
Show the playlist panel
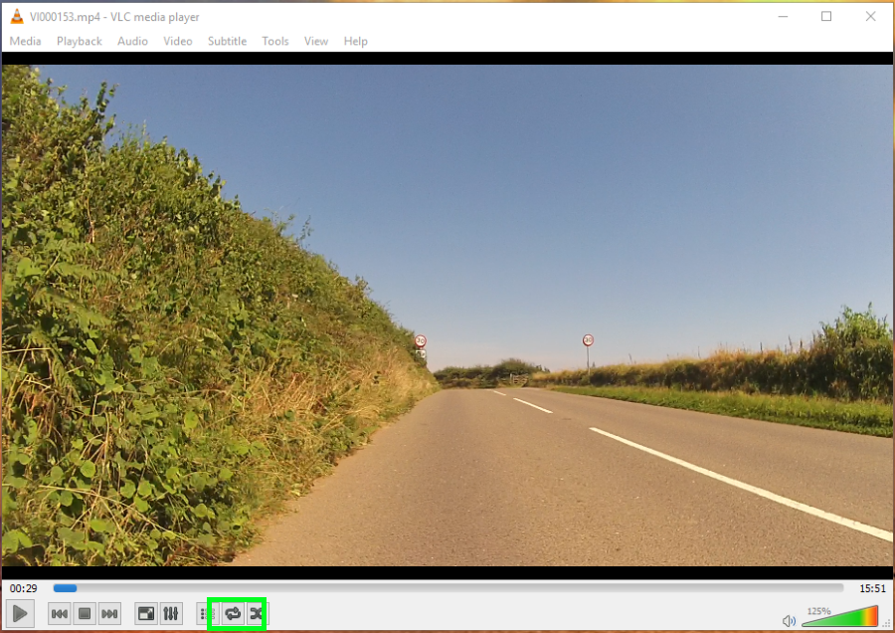tap(204, 613)
